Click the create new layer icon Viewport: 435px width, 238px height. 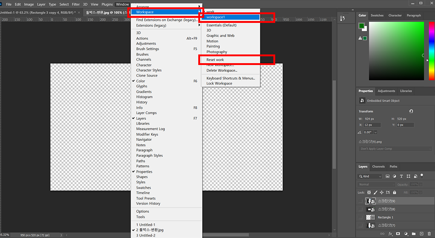click(x=421, y=234)
